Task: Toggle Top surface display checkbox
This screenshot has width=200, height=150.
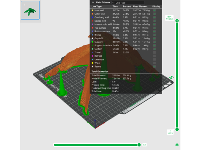Action: [x=155, y=28]
